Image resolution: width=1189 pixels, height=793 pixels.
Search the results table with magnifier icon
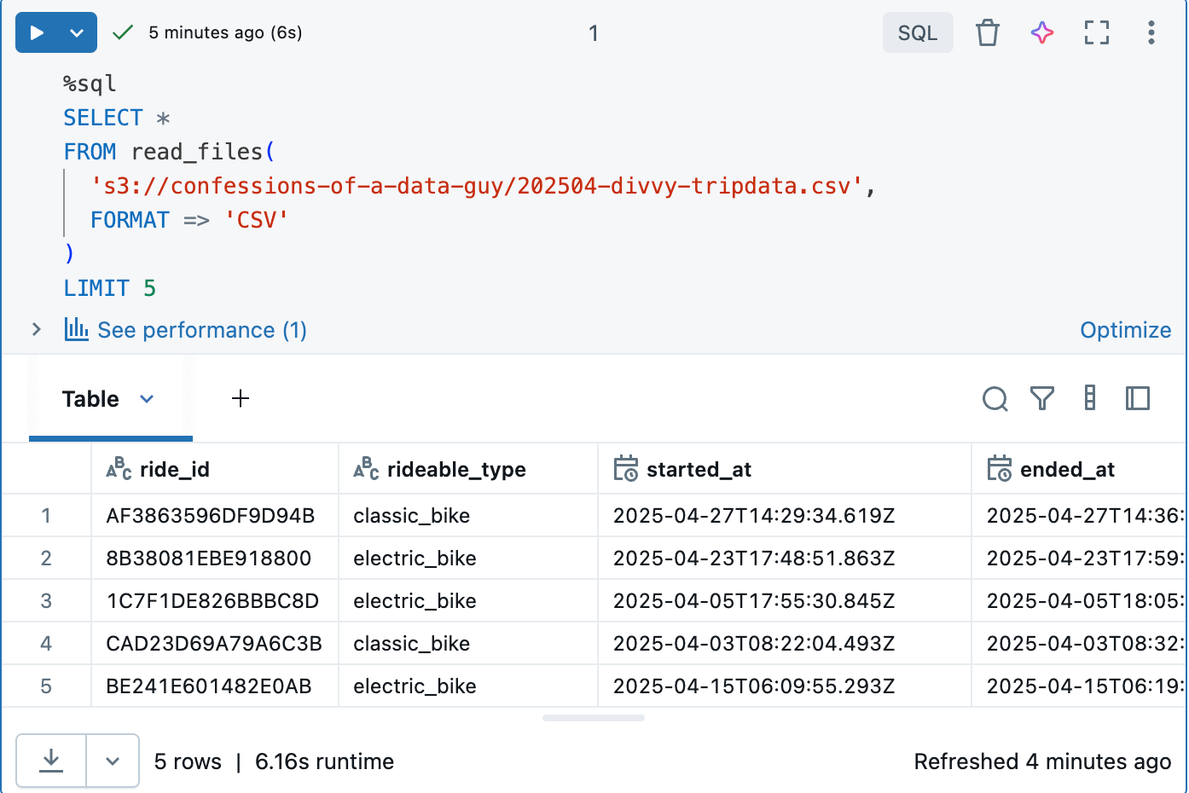995,398
